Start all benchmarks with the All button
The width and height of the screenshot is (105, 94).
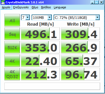point(12,20)
